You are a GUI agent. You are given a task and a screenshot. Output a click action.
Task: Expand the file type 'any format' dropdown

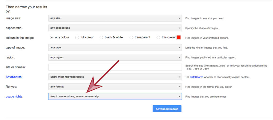click(x=115, y=86)
